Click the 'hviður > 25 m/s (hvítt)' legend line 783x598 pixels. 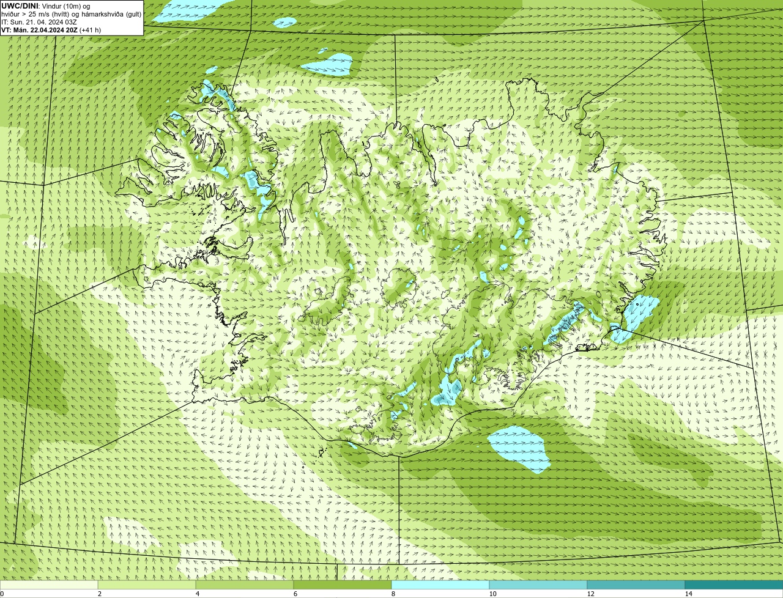click(72, 14)
